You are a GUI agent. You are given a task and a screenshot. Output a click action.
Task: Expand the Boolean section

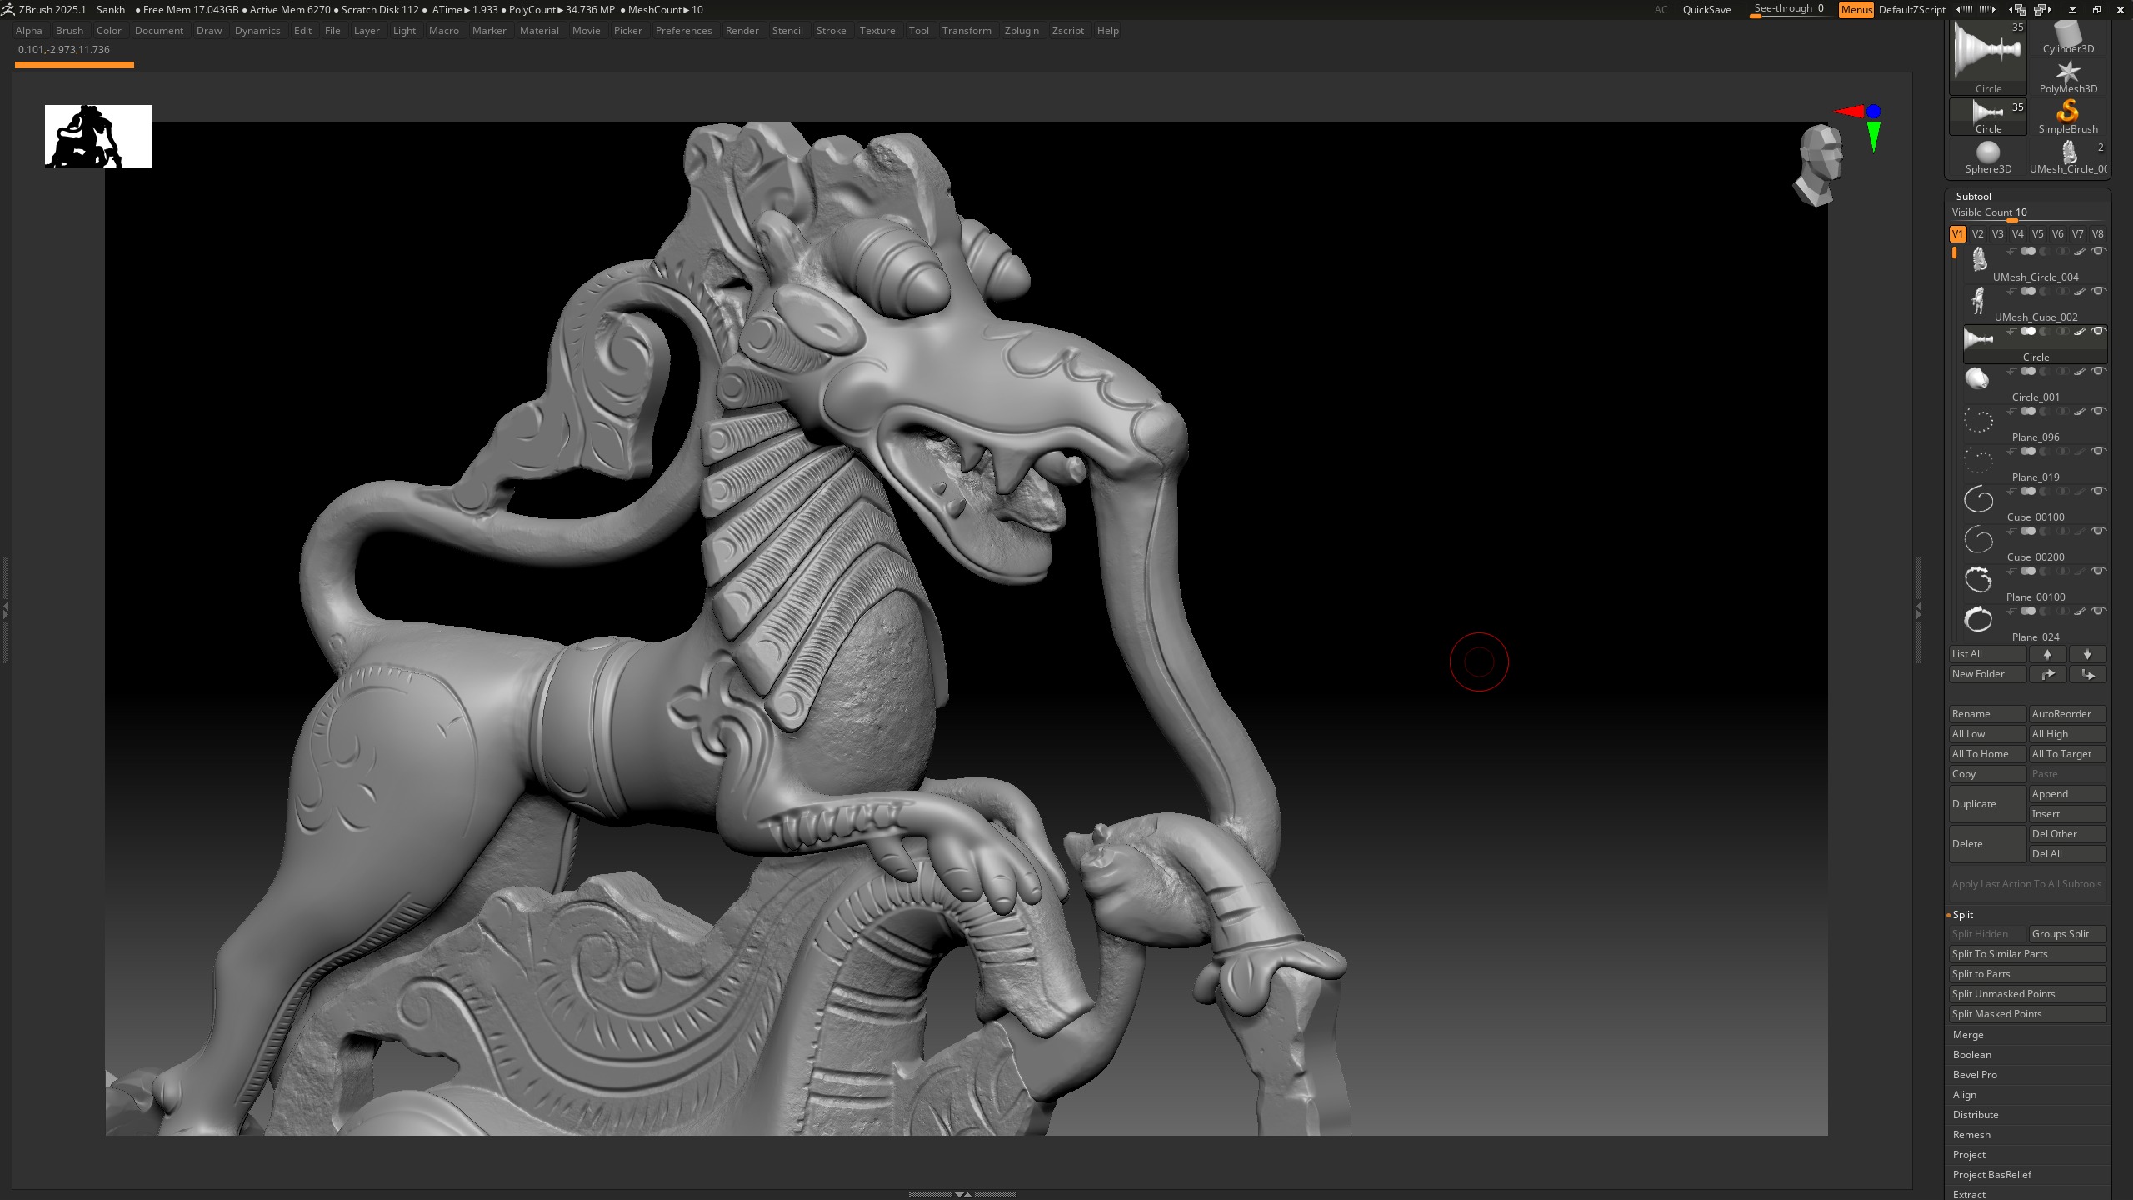point(1971,1055)
